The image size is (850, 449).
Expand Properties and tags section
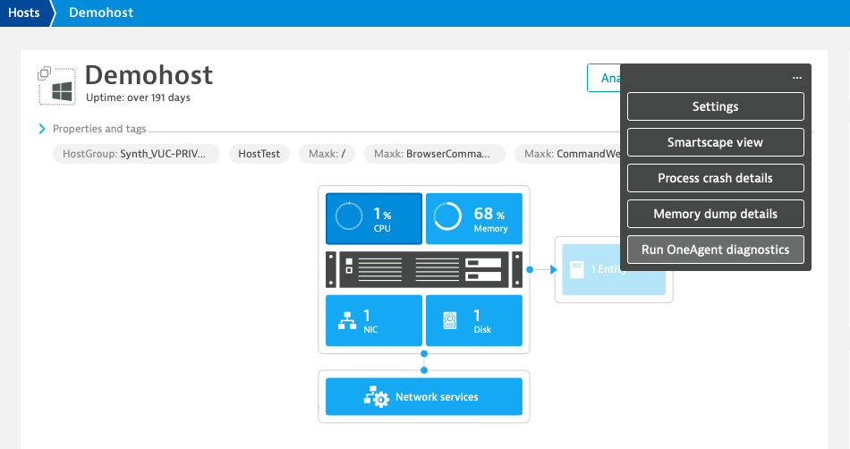pos(42,129)
